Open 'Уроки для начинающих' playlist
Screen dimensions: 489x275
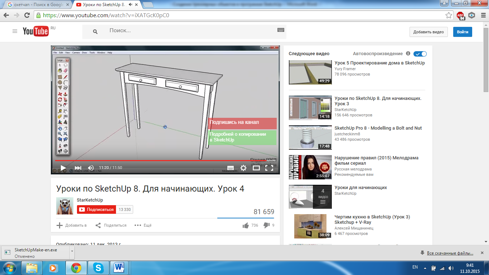(360, 187)
